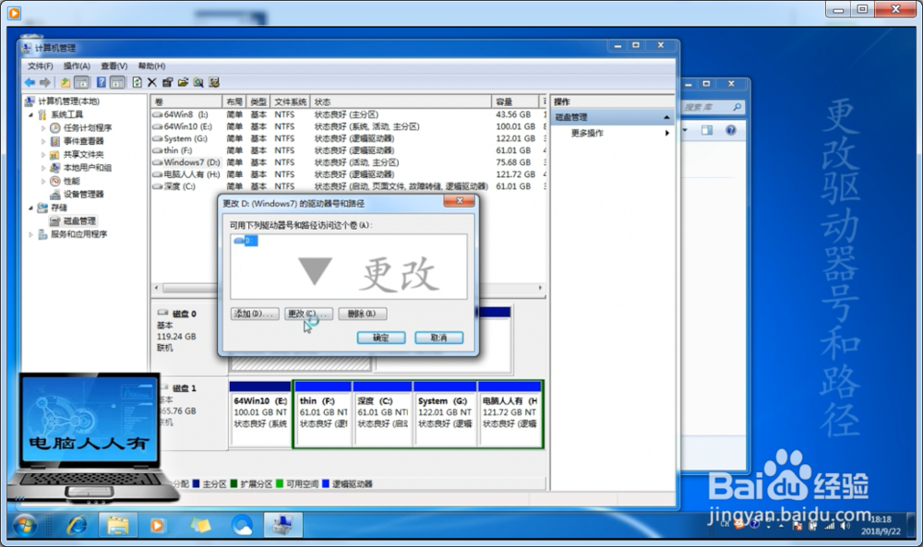Click the help icon in the Explorer window
The width and height of the screenshot is (923, 547).
pyautogui.click(x=730, y=130)
